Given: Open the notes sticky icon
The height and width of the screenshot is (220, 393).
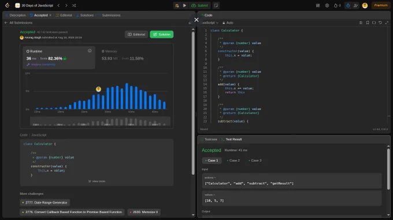Looking at the screenshot, I should pos(216,5).
